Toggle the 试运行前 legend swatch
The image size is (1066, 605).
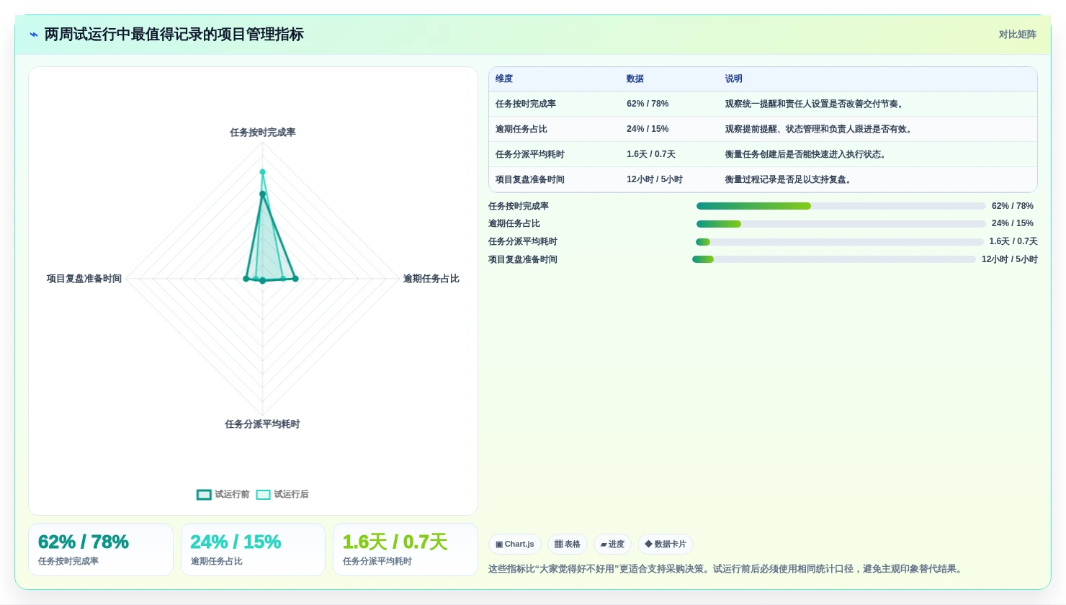tap(204, 495)
